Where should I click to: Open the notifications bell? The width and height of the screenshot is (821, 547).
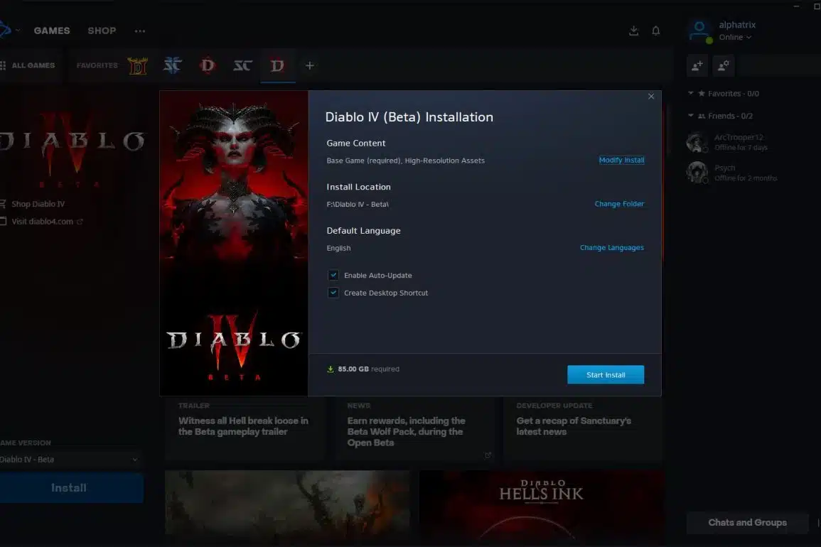(x=655, y=31)
